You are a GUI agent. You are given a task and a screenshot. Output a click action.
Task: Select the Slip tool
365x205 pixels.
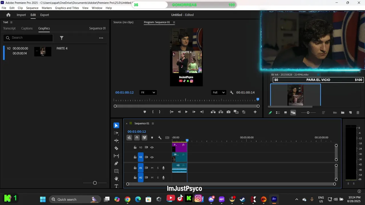(116, 156)
